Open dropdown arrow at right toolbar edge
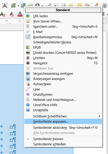This screenshot has height=154, width=108. coord(107,14)
